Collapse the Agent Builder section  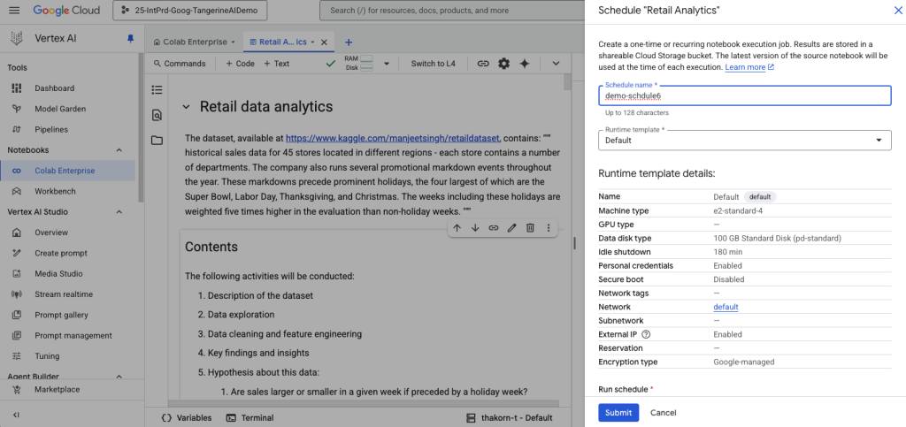point(119,377)
